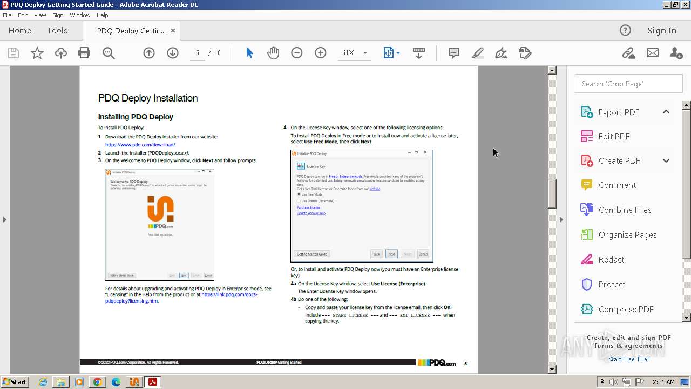Image resolution: width=691 pixels, height=389 pixels.
Task: Add a sticky note comment
Action: coord(454,53)
